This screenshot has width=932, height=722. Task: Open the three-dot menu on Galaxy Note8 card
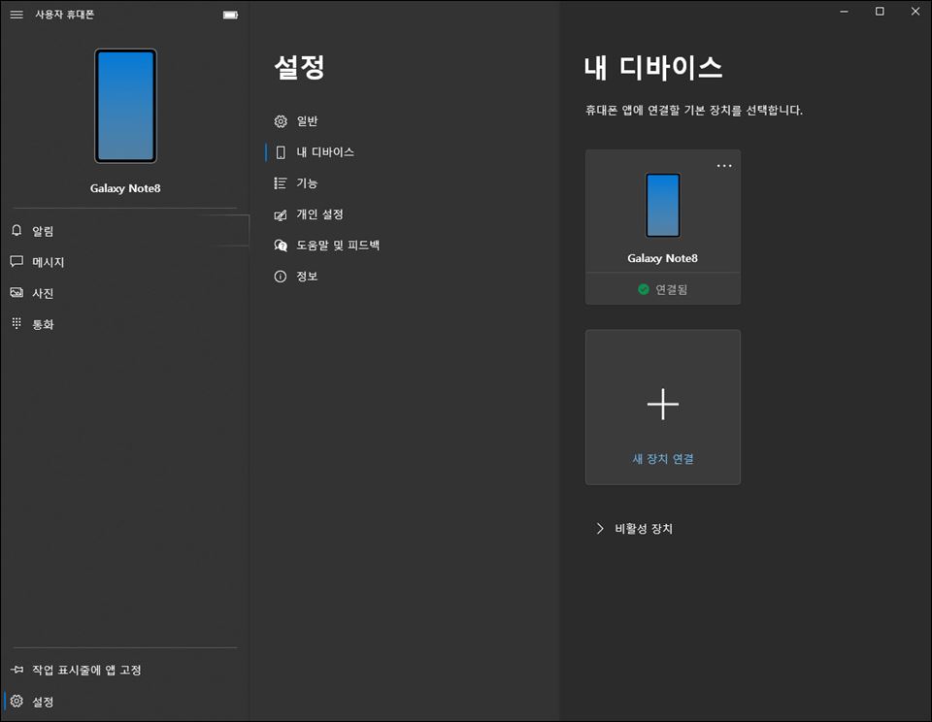[724, 166]
